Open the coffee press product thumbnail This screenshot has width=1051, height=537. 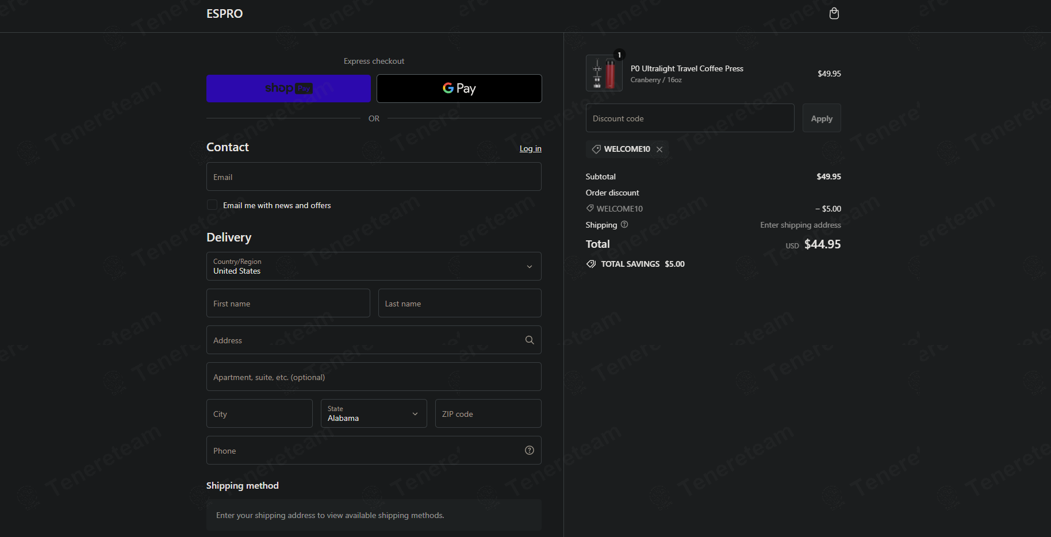tap(604, 73)
